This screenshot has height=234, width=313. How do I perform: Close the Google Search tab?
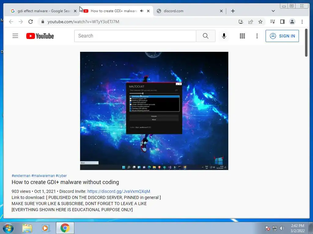point(75,11)
